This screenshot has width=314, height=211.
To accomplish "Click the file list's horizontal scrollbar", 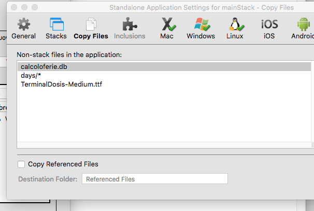I will tap(155, 145).
